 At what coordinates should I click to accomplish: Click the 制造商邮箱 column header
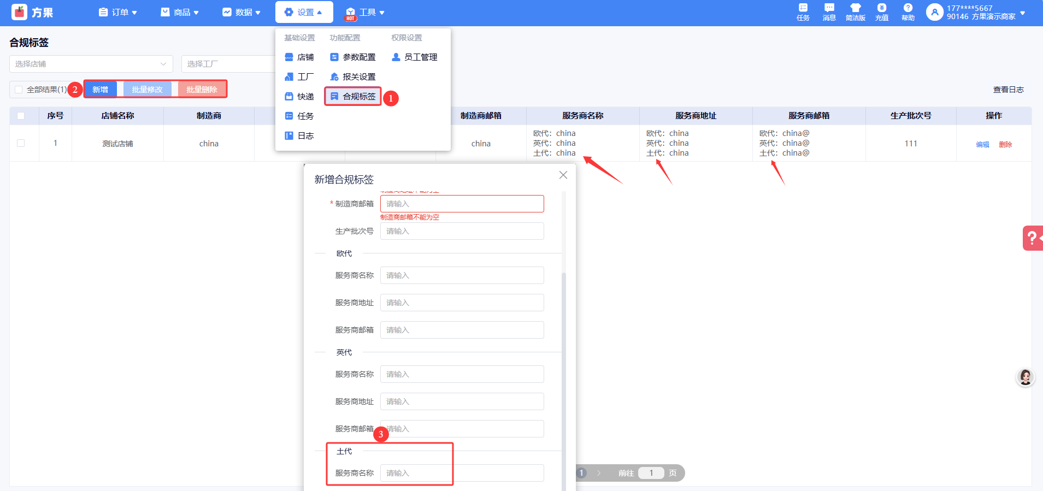481,116
